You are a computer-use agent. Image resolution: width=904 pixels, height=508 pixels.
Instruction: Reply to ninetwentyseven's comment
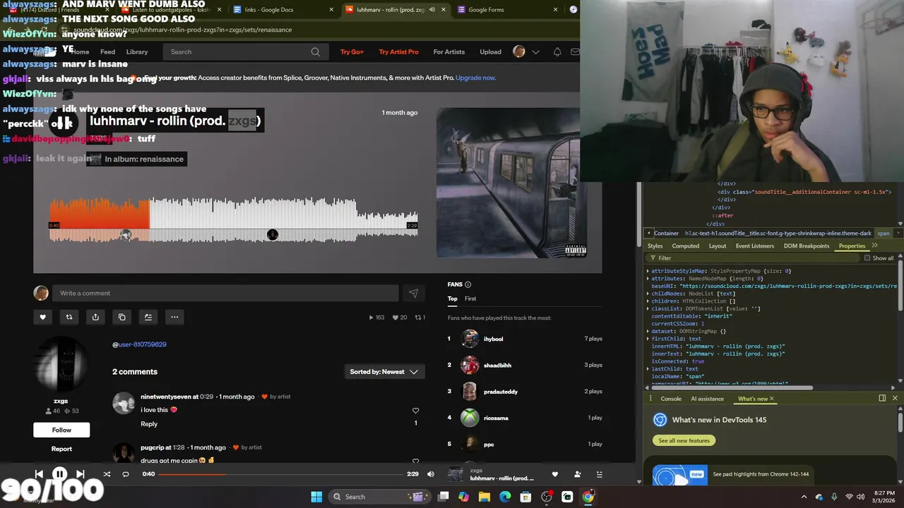click(149, 424)
